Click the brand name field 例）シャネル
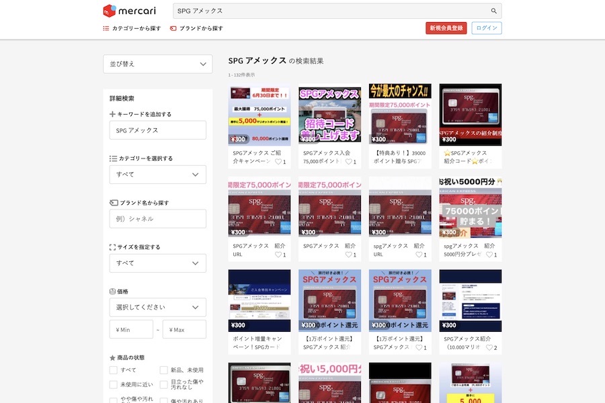This screenshot has height=403, width=605. click(x=158, y=219)
